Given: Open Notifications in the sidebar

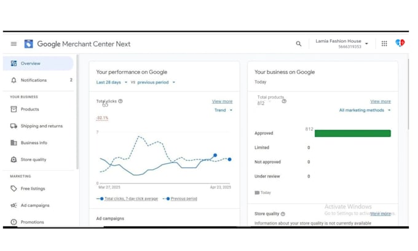Looking at the screenshot, I should [x=38, y=80].
